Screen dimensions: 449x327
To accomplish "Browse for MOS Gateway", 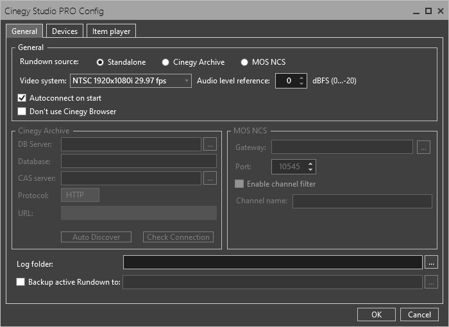I will (423, 147).
